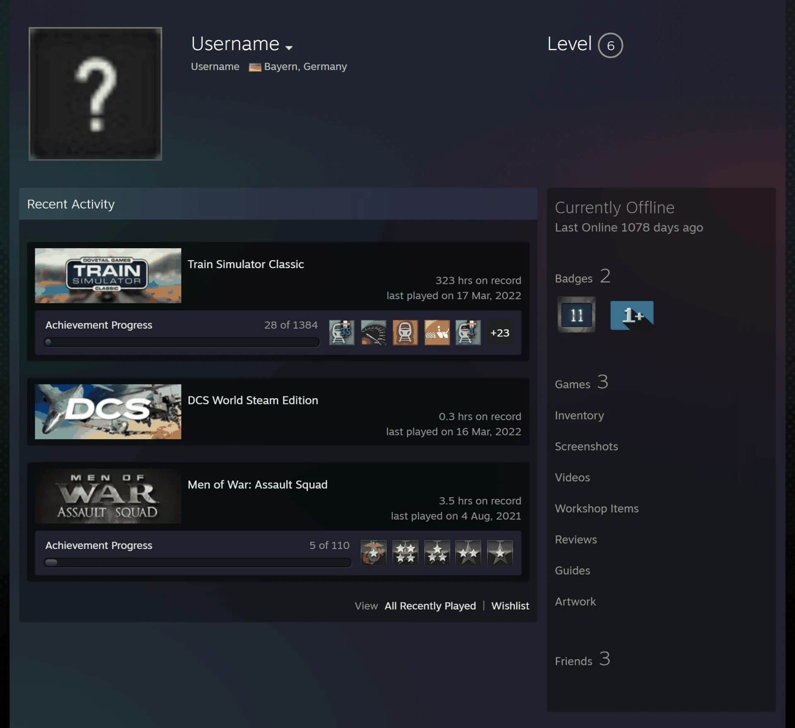
Task: View All Recently Played games
Action: 430,606
